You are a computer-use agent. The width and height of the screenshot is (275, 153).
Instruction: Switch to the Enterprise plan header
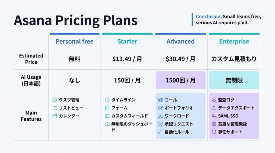(x=234, y=41)
